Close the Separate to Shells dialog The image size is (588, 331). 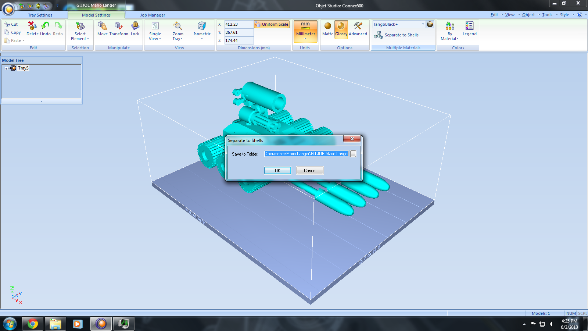(x=352, y=139)
